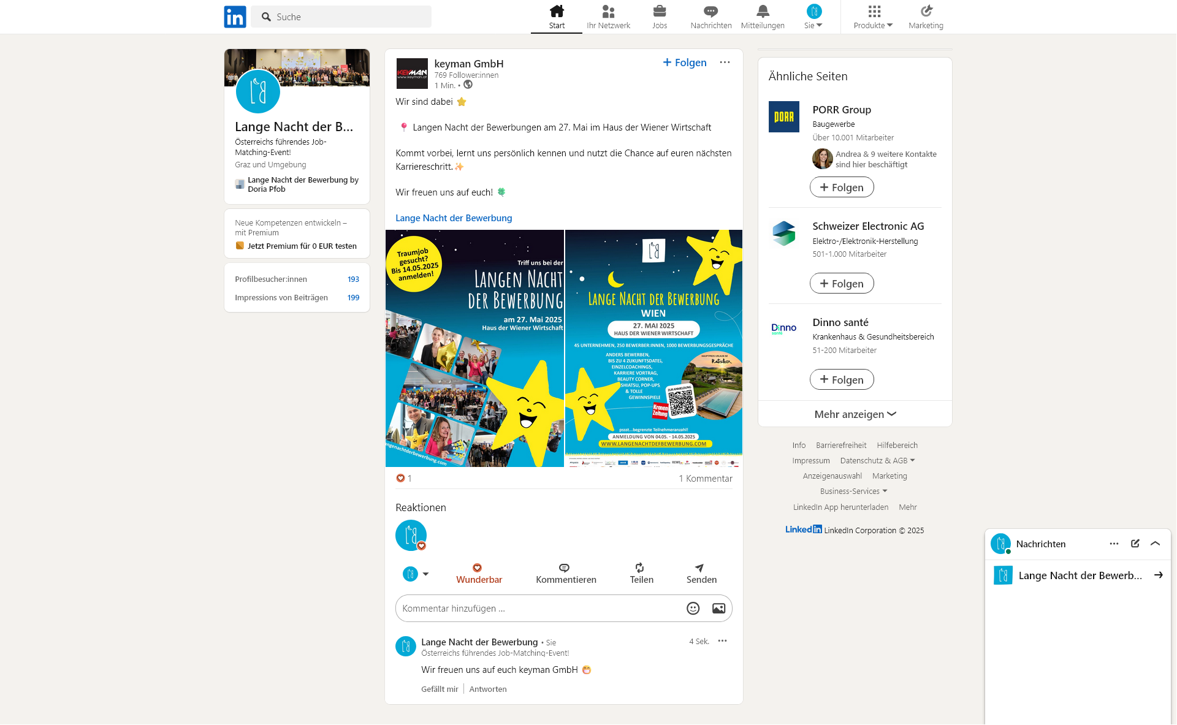Expand Mehr anzeigen similar pages

(855, 414)
